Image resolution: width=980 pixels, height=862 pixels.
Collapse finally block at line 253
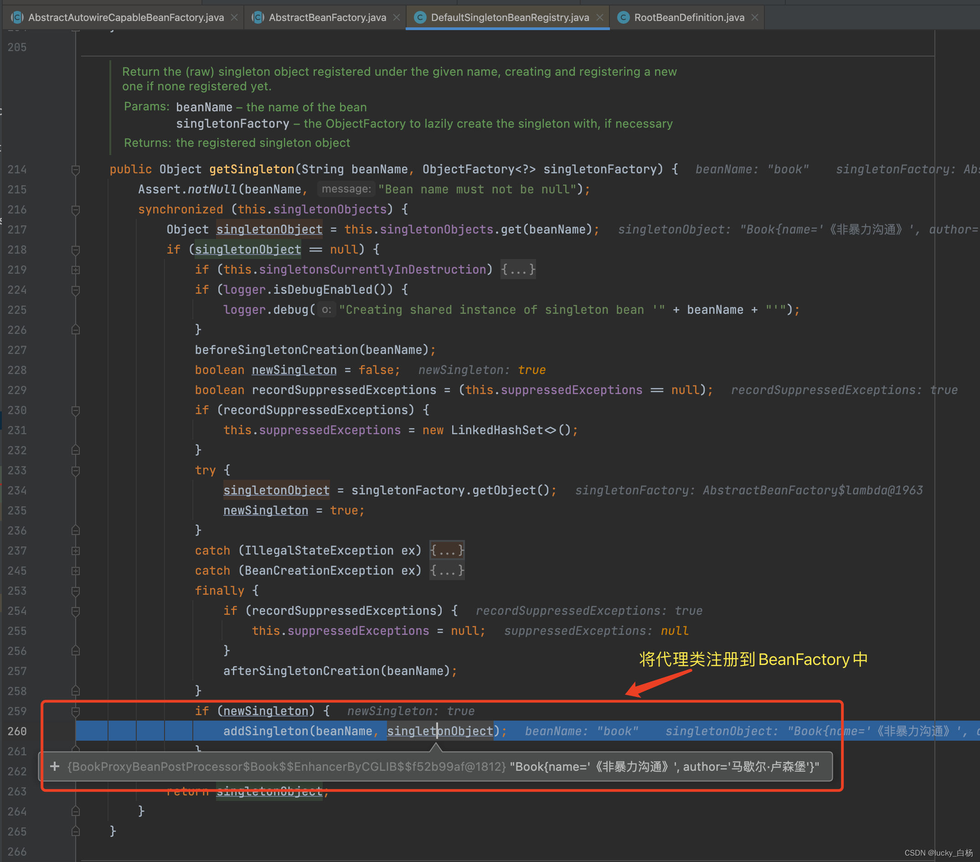[x=75, y=592]
